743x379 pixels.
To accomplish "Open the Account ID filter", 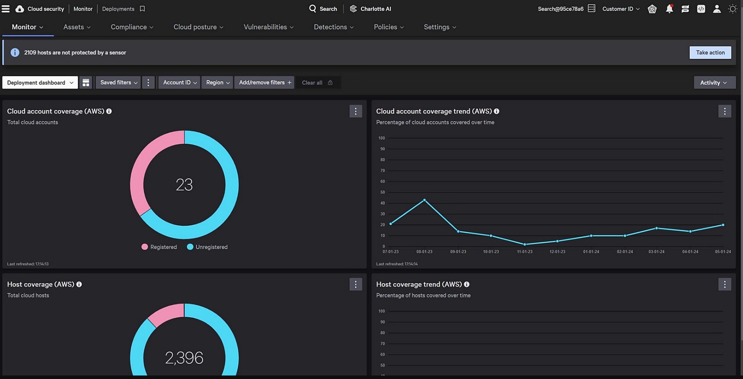I will (x=179, y=82).
